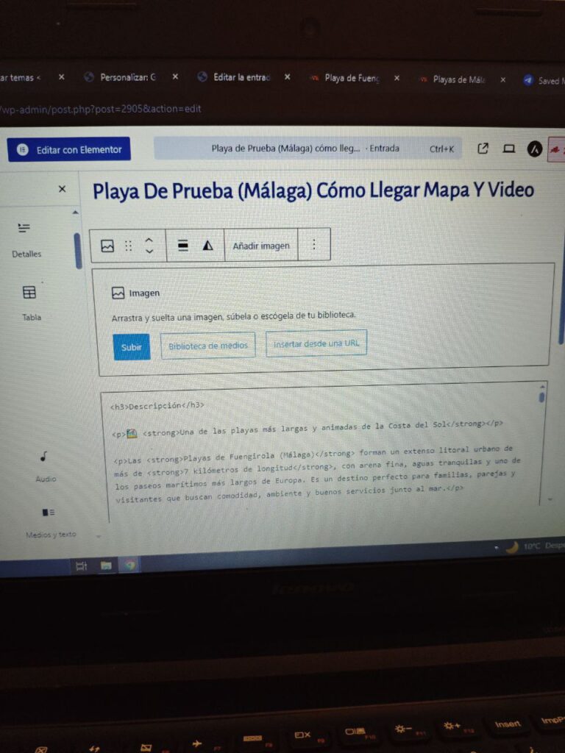The width and height of the screenshot is (565, 753).
Task: Switch to the 'ar temas' browser tab
Action: (x=20, y=77)
